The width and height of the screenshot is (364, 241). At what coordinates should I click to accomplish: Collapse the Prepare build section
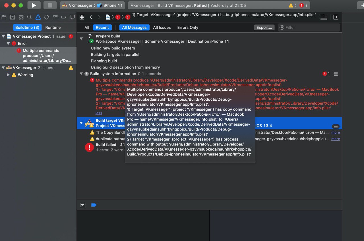pos(81,38)
